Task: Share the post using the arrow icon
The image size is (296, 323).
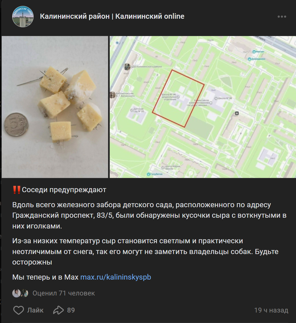Action: (x=58, y=310)
